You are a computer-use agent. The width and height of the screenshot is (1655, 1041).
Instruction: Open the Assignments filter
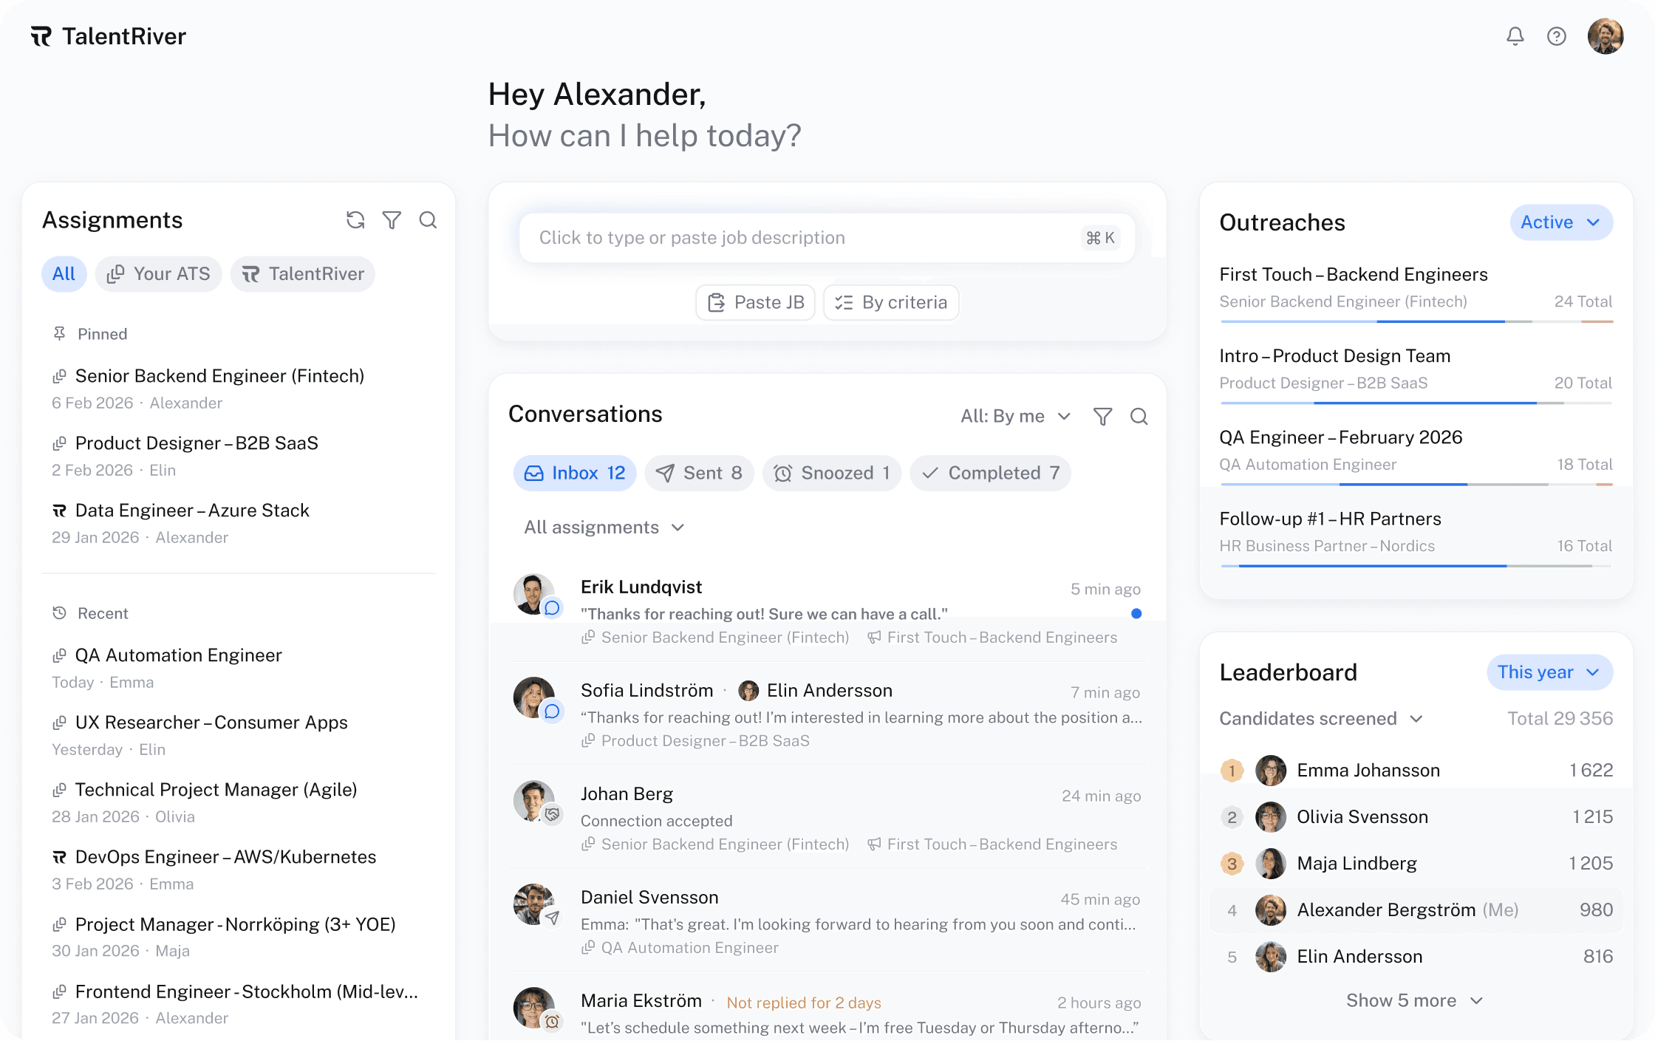pos(392,219)
